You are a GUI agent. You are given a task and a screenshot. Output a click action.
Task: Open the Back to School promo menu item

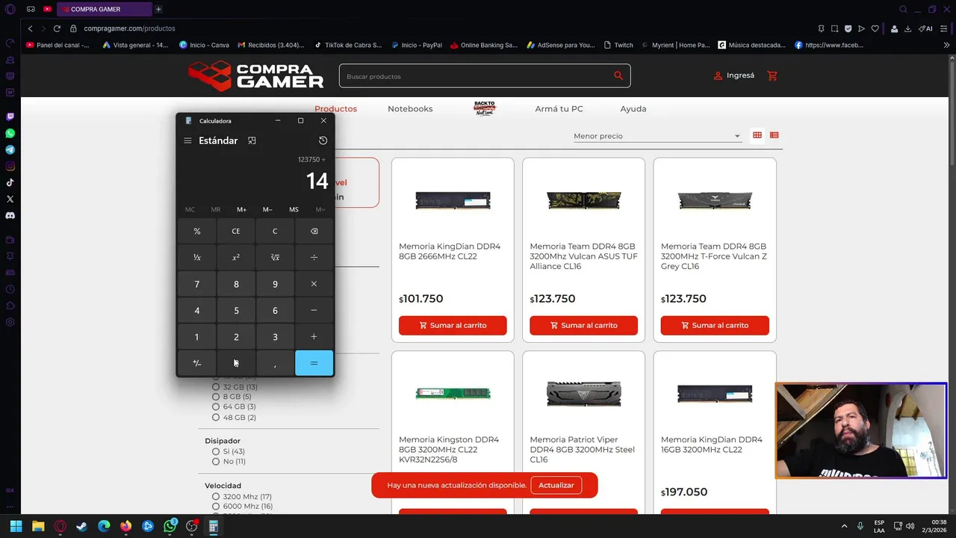coord(485,108)
